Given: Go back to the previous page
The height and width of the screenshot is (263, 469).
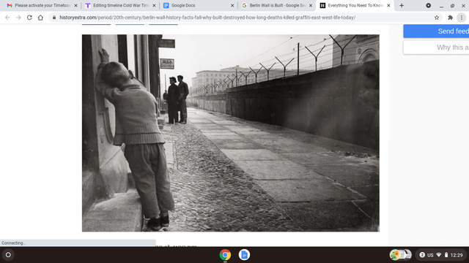Looking at the screenshot, I should pyautogui.click(x=7, y=18).
